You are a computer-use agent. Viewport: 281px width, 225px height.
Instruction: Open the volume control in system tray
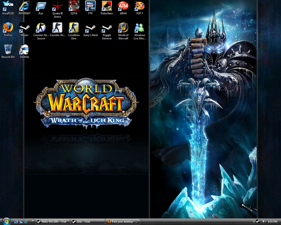pos(264,221)
